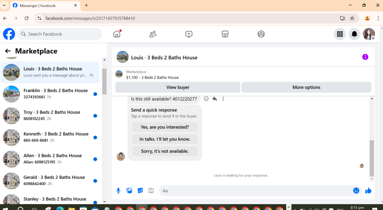Open more options dots beside message
The width and height of the screenshot is (383, 210).
pos(223,99)
